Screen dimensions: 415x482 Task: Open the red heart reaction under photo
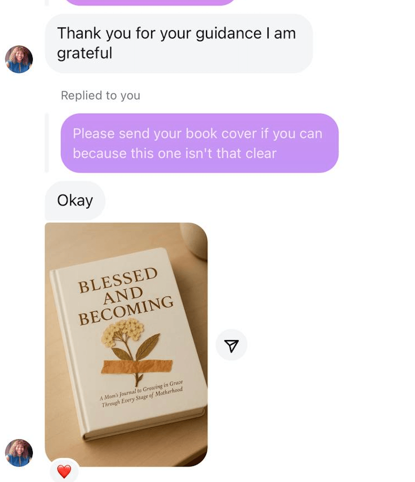click(x=64, y=471)
